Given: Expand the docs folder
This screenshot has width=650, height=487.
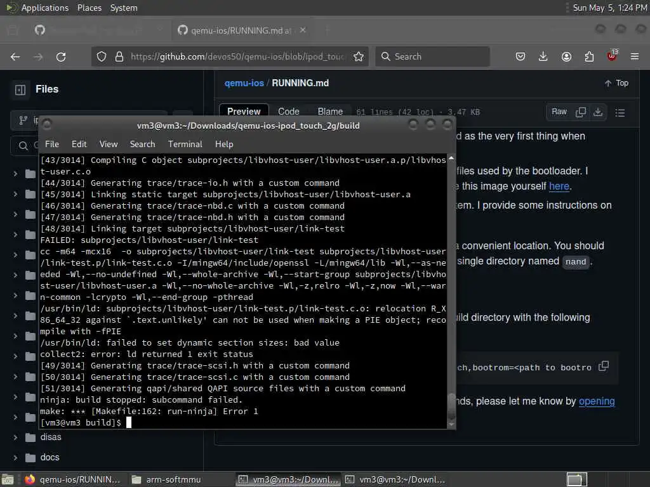Looking at the screenshot, I should (x=15, y=458).
